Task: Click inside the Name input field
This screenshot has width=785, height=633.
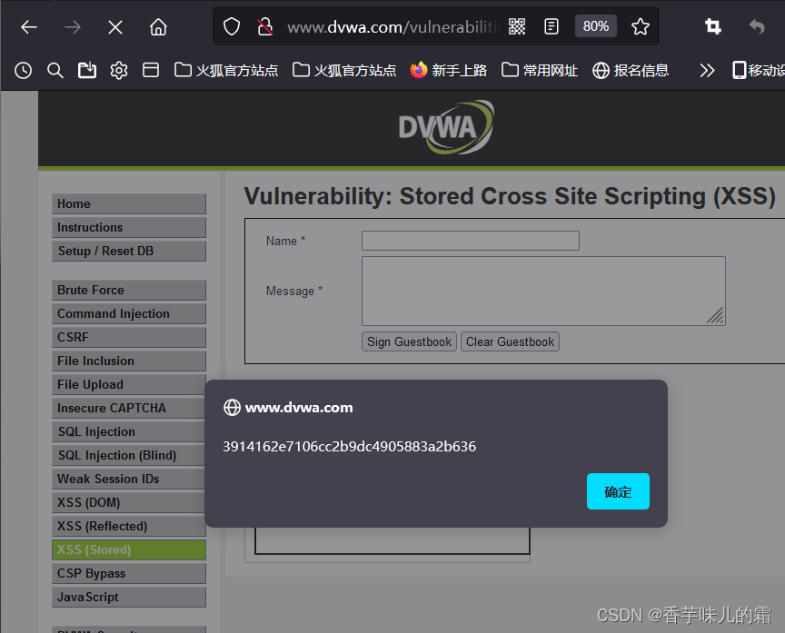Action: click(x=470, y=241)
